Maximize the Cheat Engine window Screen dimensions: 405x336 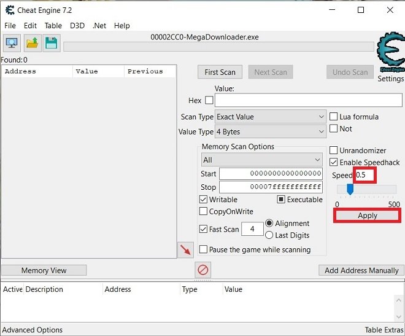click(361, 10)
